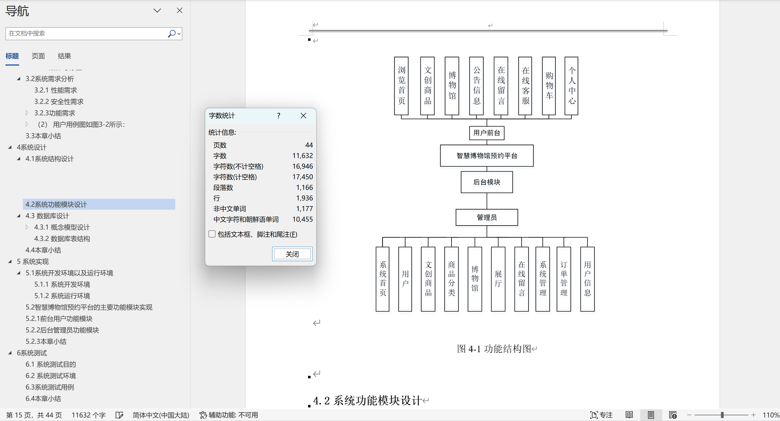Click language 简体中文(中国大陆) in status bar
Viewport: 780px width, 421px height.
point(161,415)
